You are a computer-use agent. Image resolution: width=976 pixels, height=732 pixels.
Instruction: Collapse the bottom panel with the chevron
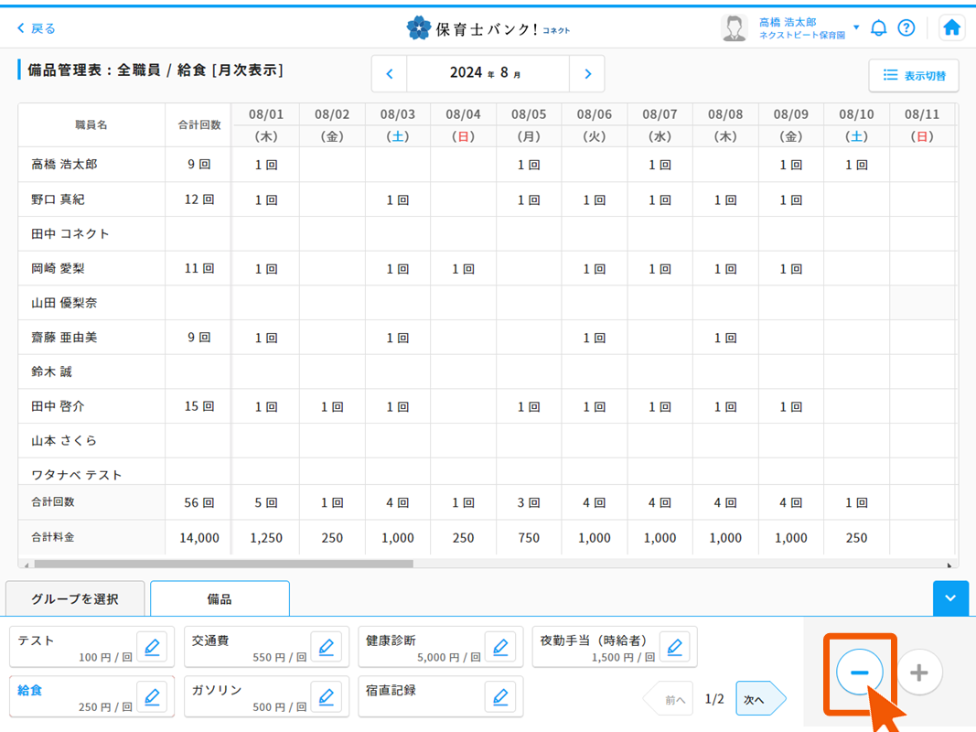[950, 598]
